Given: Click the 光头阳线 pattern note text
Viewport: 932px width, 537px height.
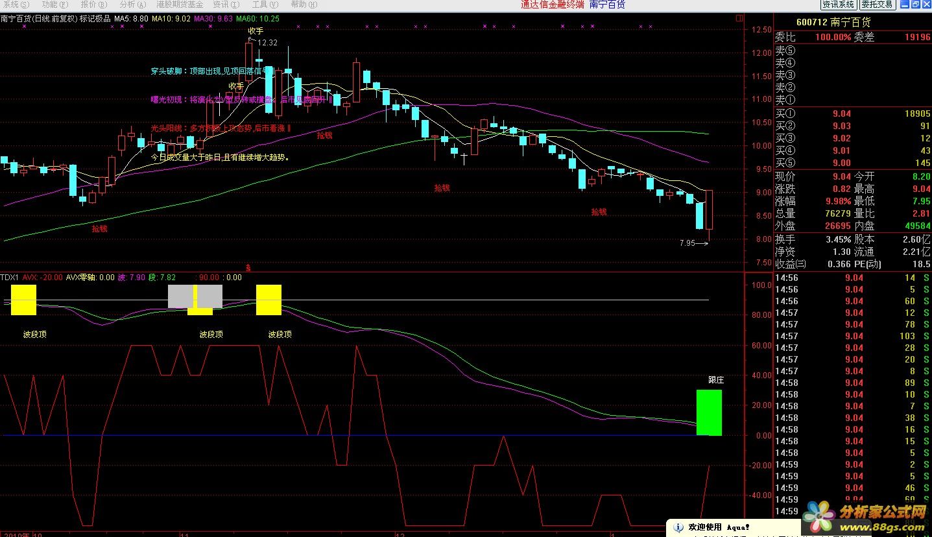Looking at the screenshot, I should pyautogui.click(x=221, y=128).
